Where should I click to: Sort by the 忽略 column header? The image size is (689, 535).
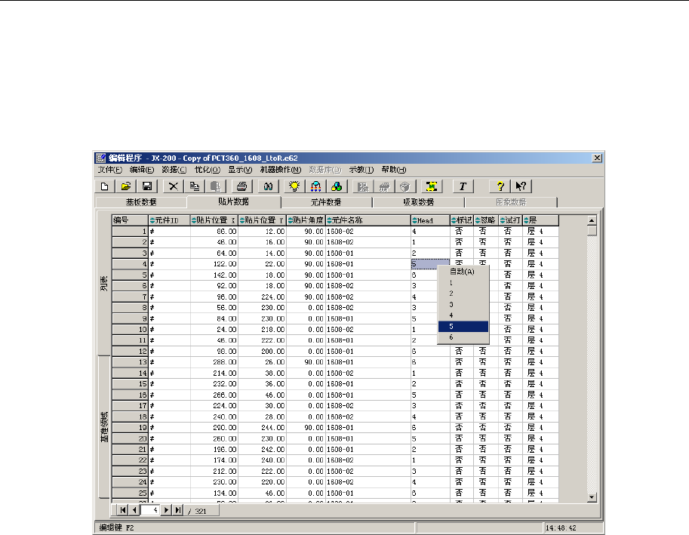click(x=486, y=220)
